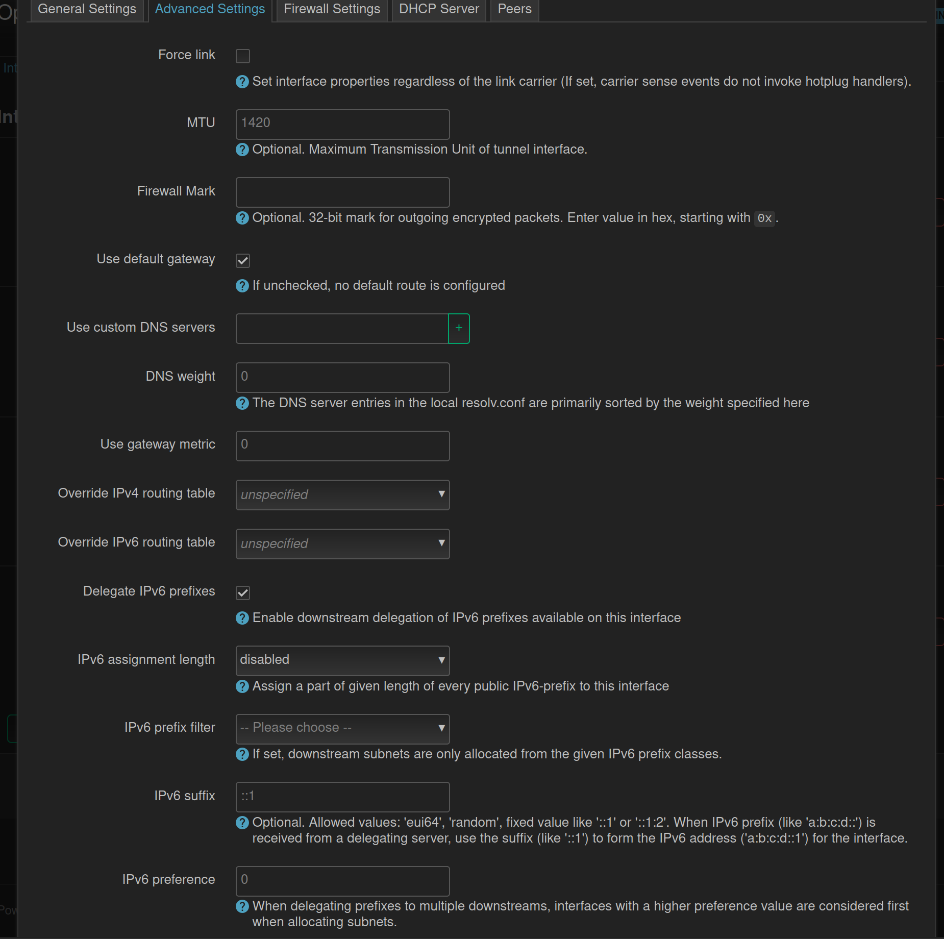Click the Use gateway metric field
Image resolution: width=944 pixels, height=939 pixels.
coord(342,446)
